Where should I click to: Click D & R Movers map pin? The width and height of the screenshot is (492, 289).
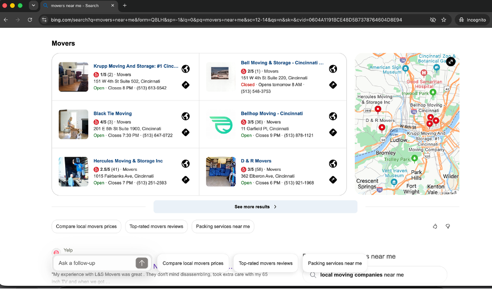[x=382, y=128]
